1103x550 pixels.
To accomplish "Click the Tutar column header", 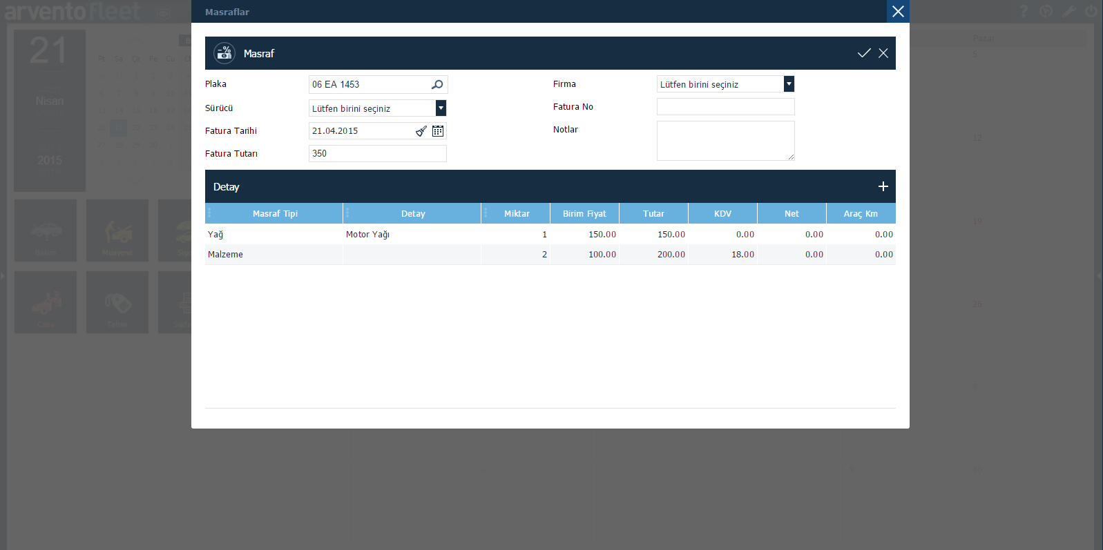I will (x=653, y=213).
